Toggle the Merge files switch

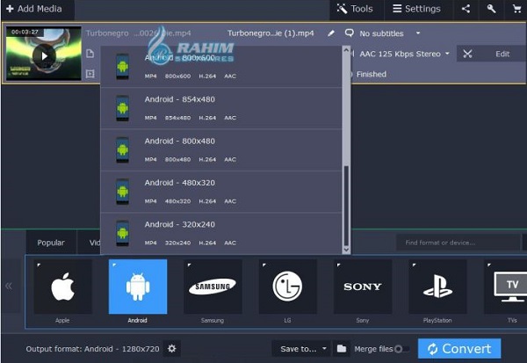[x=402, y=349]
